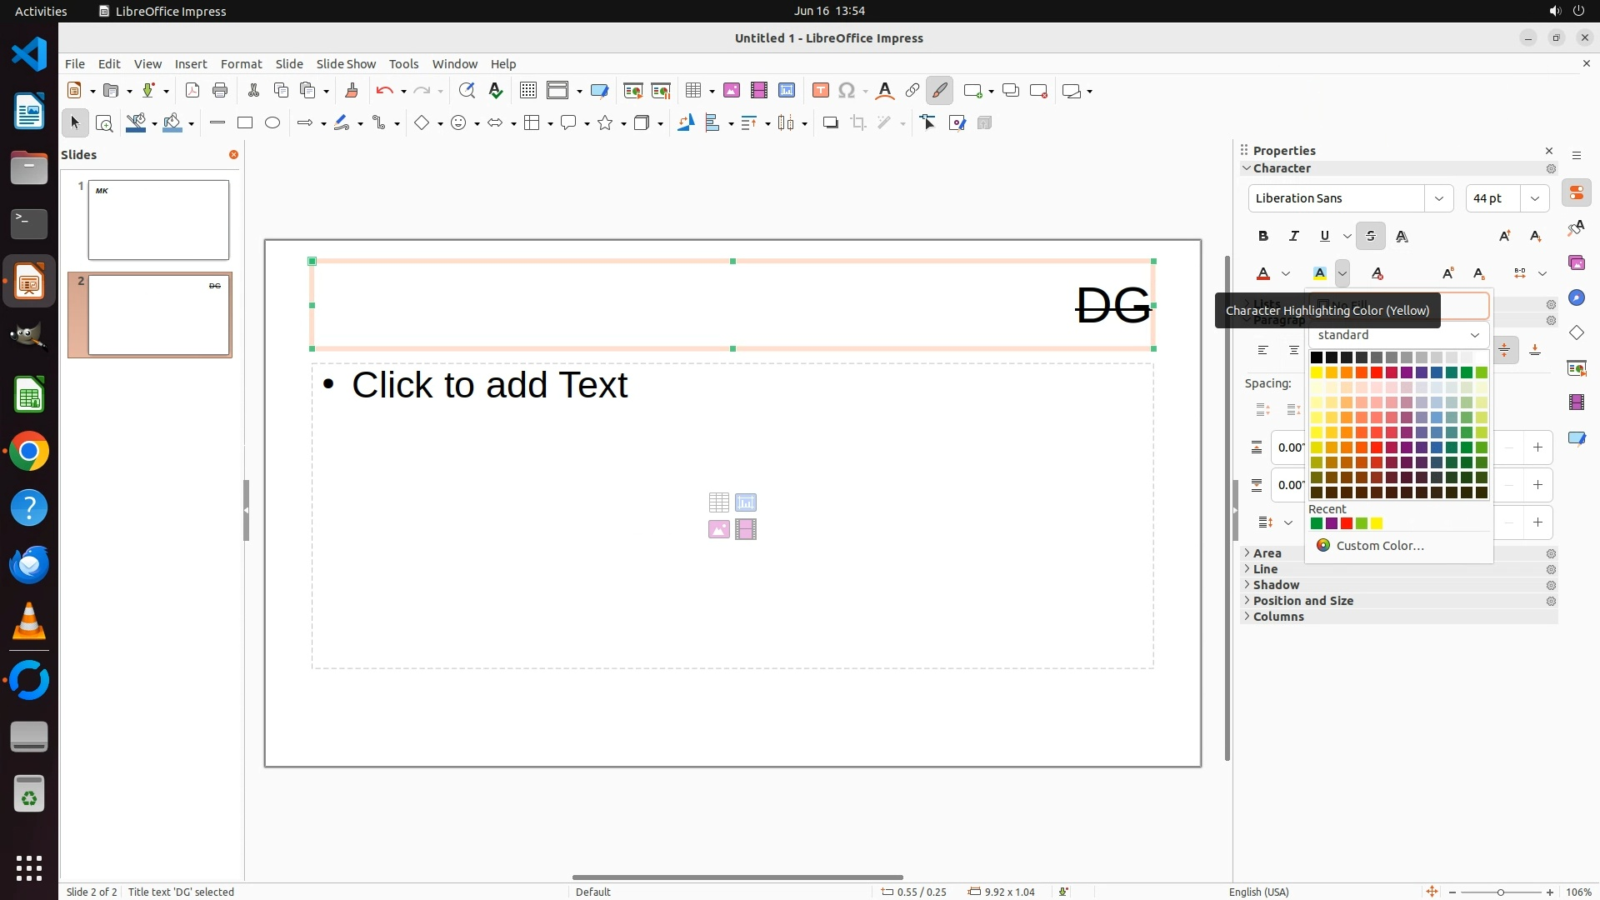Expand the Position and Size section
1600x900 pixels.
pyautogui.click(x=1302, y=601)
